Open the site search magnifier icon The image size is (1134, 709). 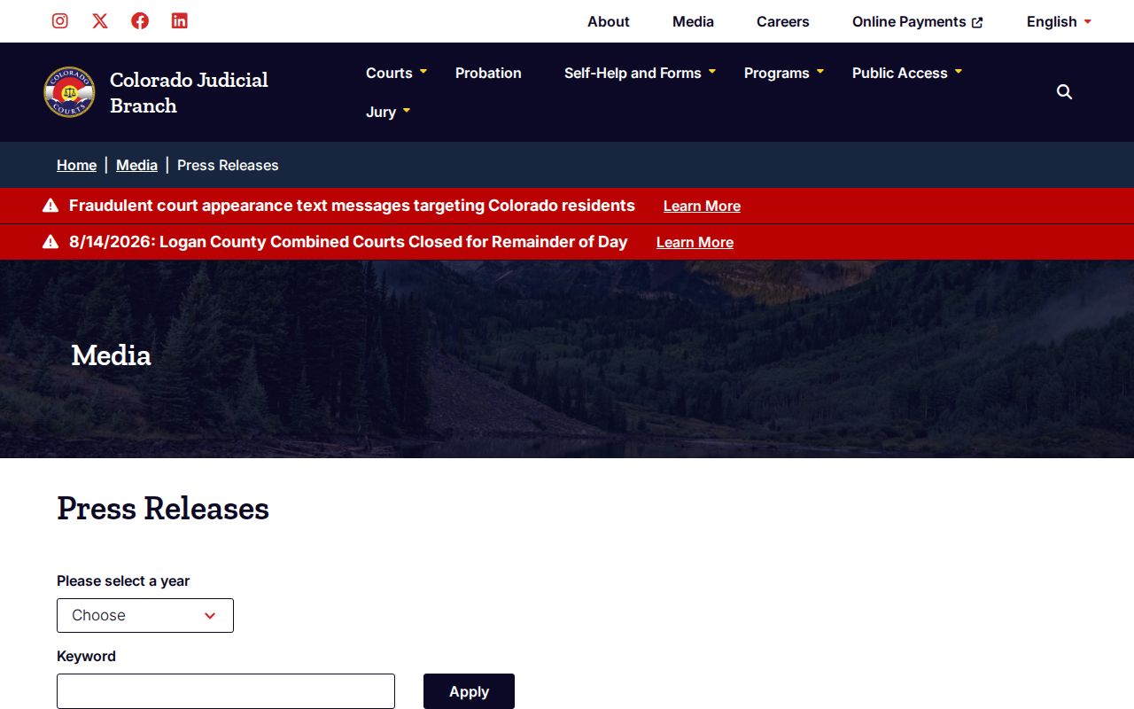1065,92
